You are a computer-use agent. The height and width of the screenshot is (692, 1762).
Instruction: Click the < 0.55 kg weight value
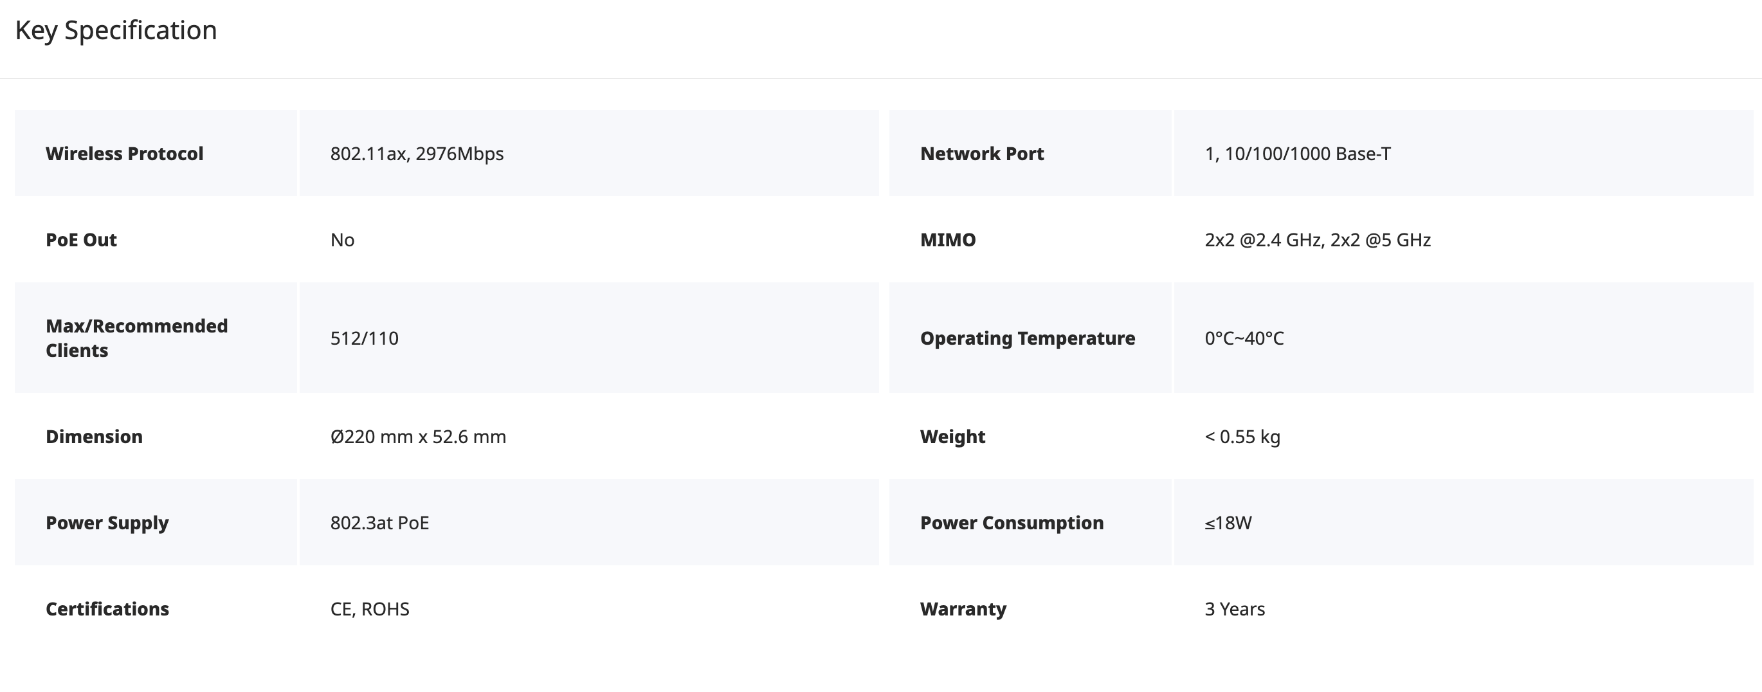1242,436
